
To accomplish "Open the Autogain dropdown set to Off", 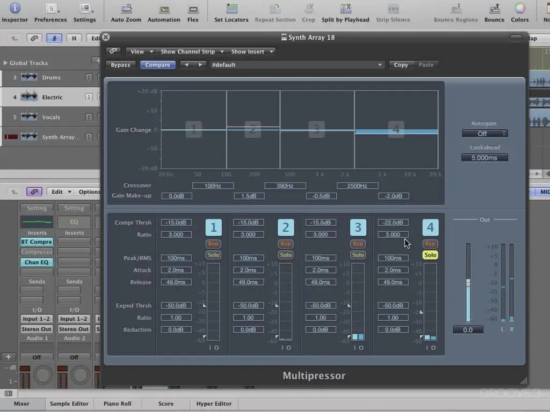I will point(485,134).
